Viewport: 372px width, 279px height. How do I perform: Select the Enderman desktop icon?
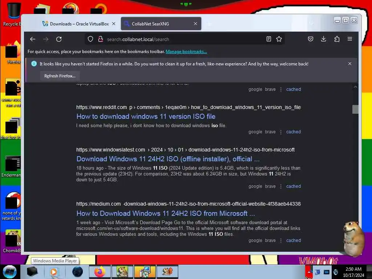coord(11,166)
